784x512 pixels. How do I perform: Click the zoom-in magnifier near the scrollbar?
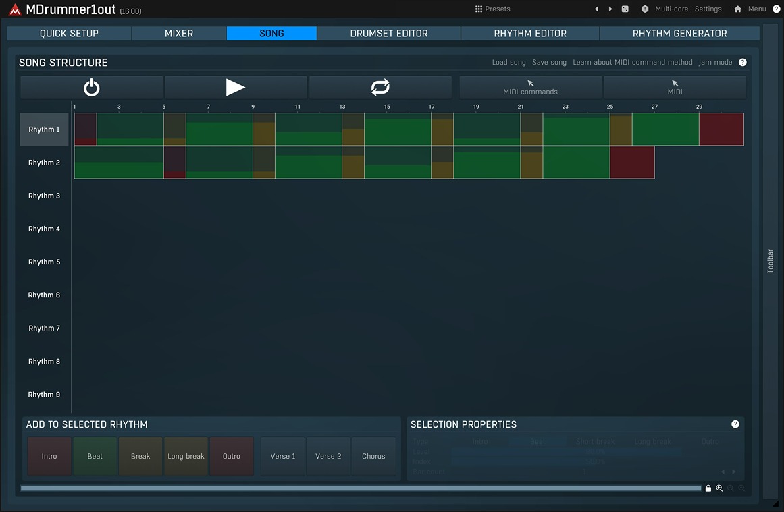pyautogui.click(x=719, y=488)
